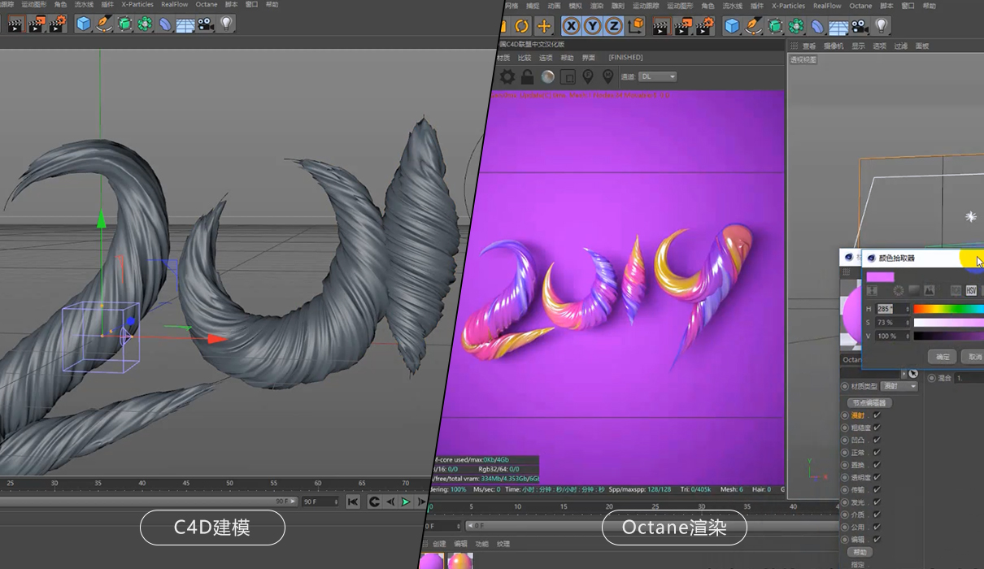Image resolution: width=984 pixels, height=569 pixels.
Task: Click the coordinate system icon beside Z
Action: (636, 26)
